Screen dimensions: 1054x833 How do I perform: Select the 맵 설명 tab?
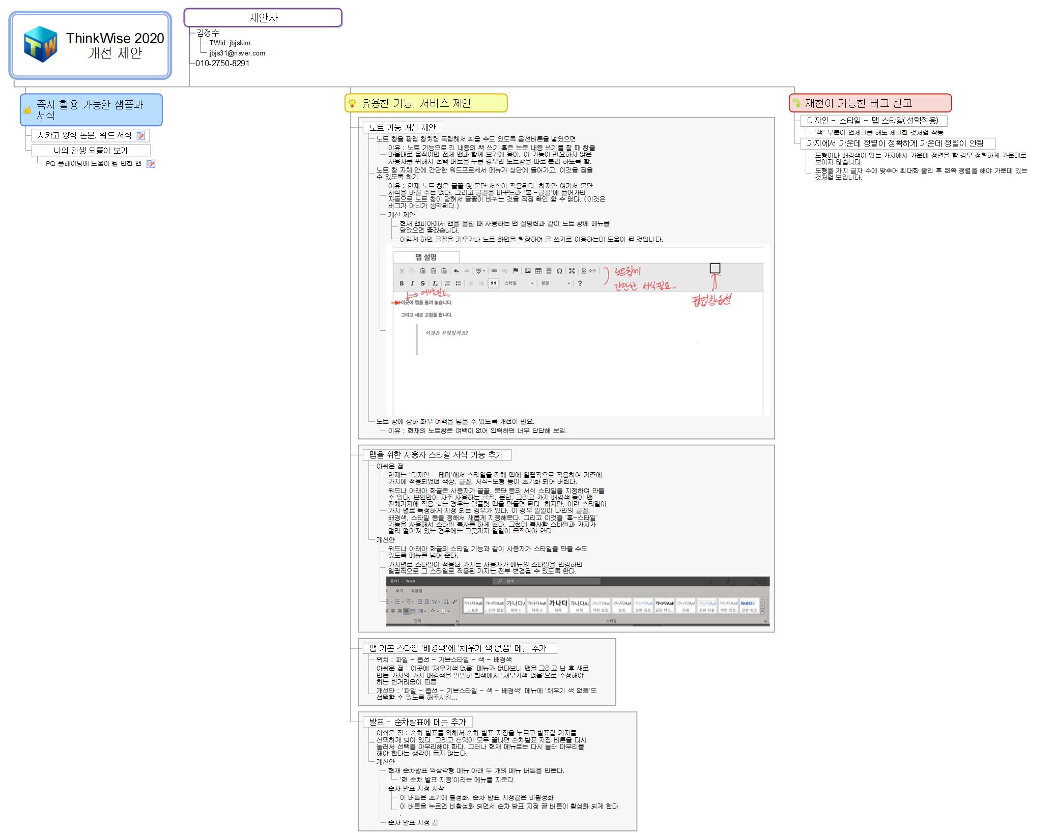point(425,257)
